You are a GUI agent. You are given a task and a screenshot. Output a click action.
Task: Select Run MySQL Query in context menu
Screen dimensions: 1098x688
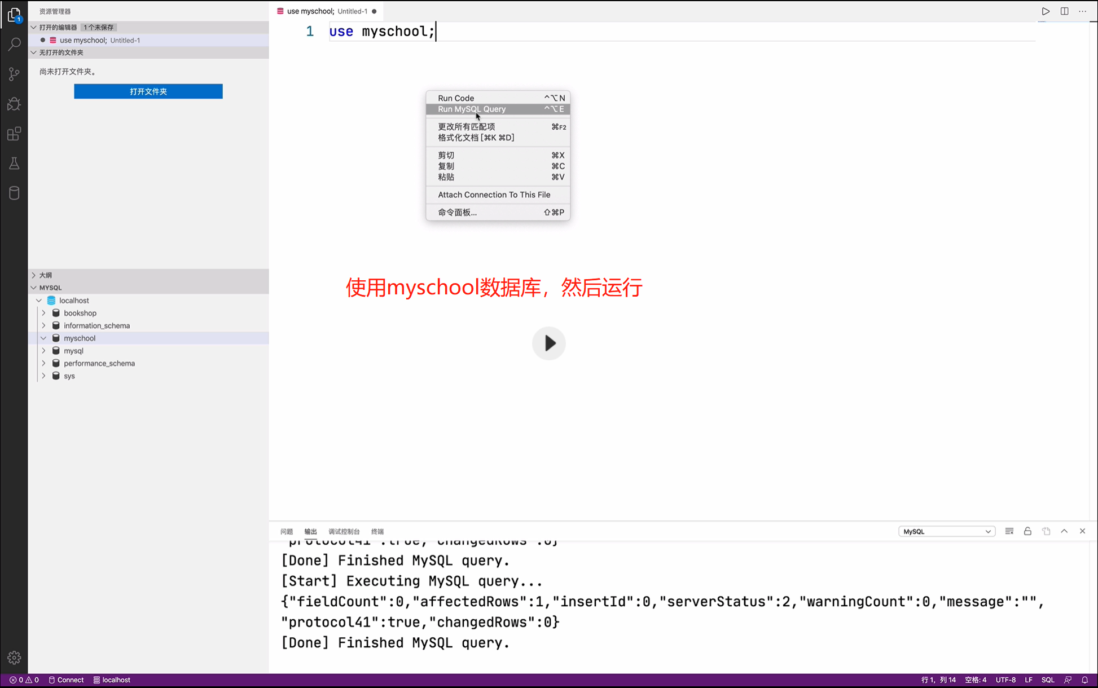pos(498,109)
